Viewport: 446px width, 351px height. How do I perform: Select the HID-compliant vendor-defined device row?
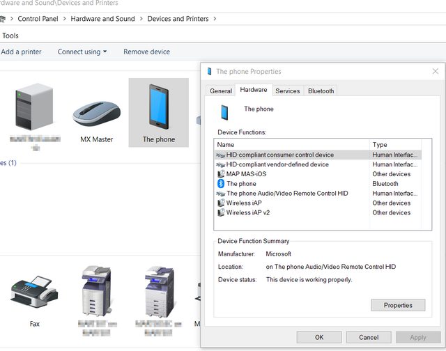click(318, 164)
